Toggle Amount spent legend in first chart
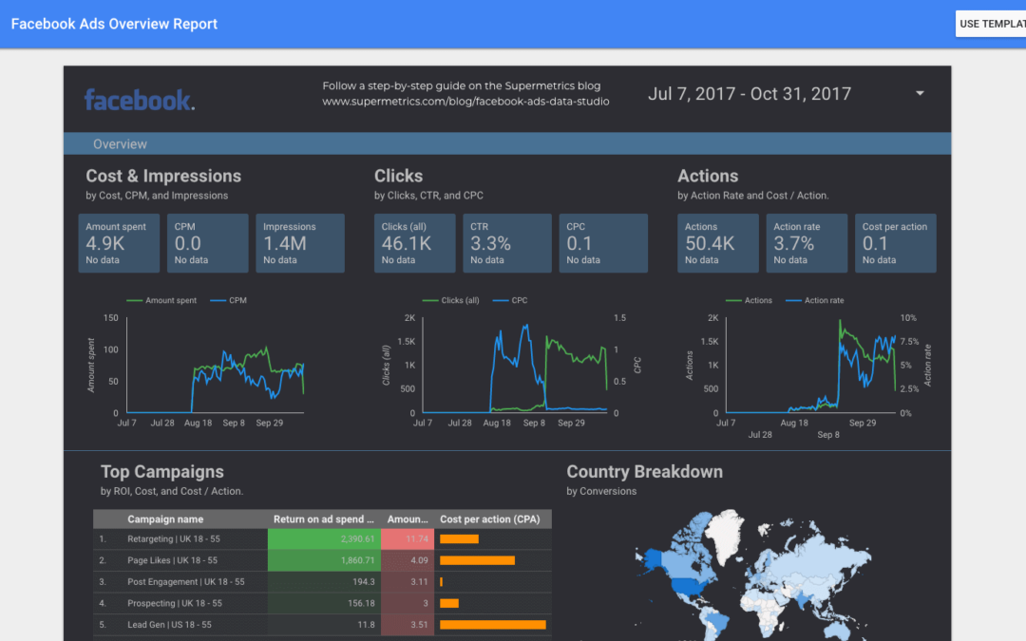Screen dimensions: 1026x641 (x=170, y=300)
